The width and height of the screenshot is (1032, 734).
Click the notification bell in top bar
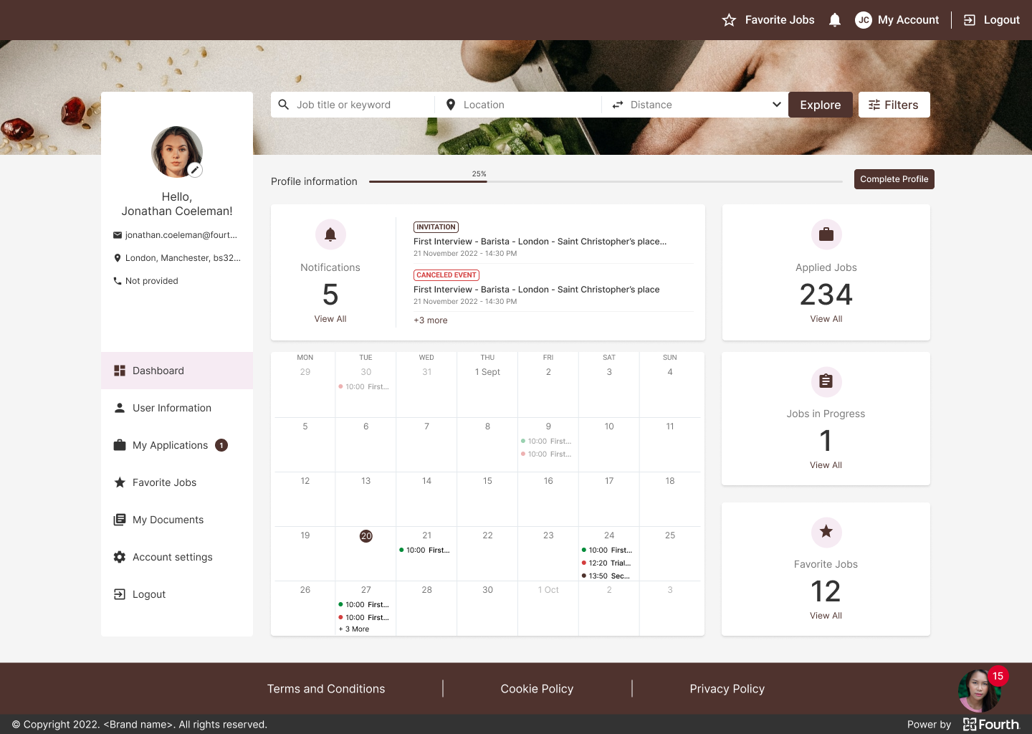[834, 20]
